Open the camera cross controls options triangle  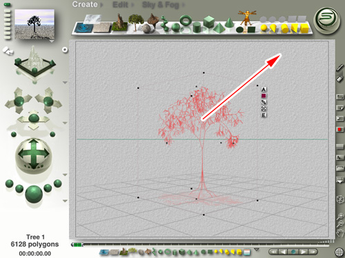point(65,123)
